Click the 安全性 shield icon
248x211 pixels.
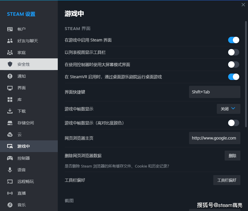coord(10,64)
